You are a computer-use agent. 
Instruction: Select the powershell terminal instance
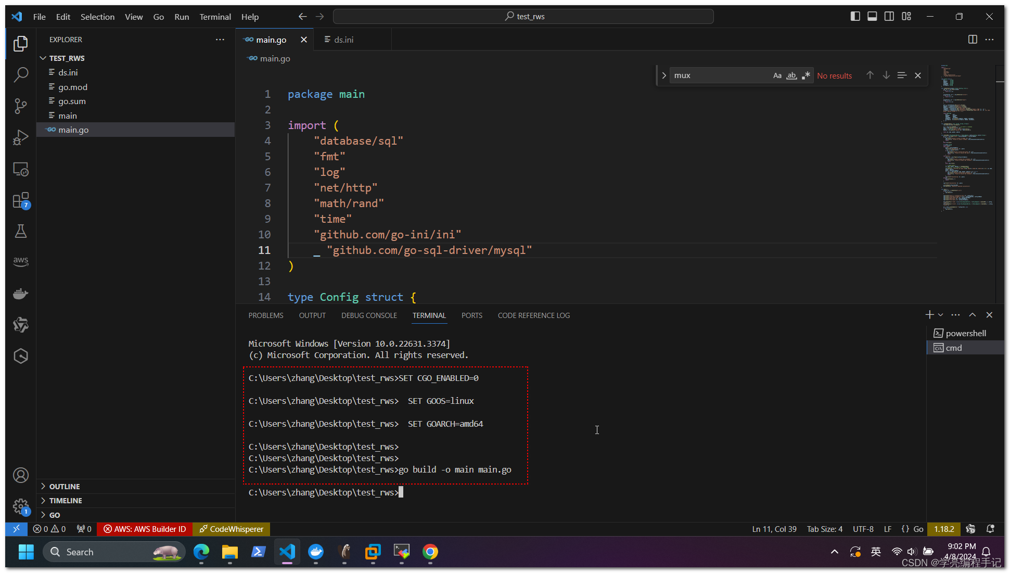pyautogui.click(x=965, y=333)
